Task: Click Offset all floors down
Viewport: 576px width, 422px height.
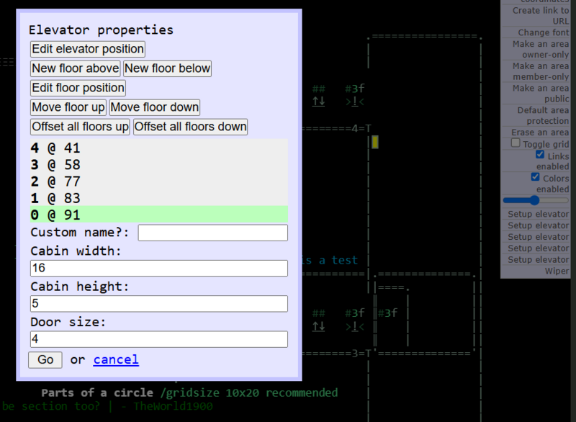Action: point(190,127)
